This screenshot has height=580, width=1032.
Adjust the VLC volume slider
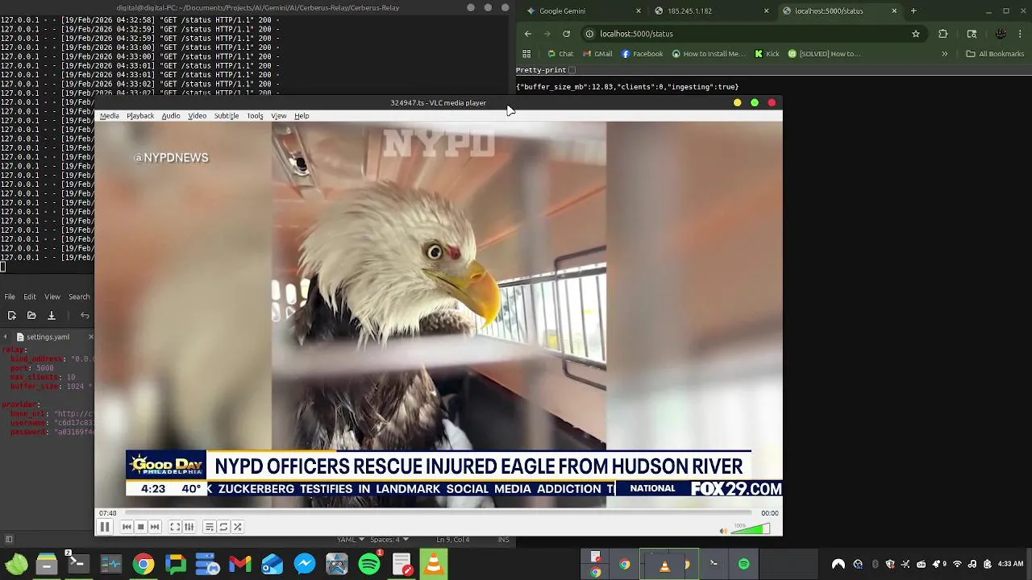(x=751, y=529)
